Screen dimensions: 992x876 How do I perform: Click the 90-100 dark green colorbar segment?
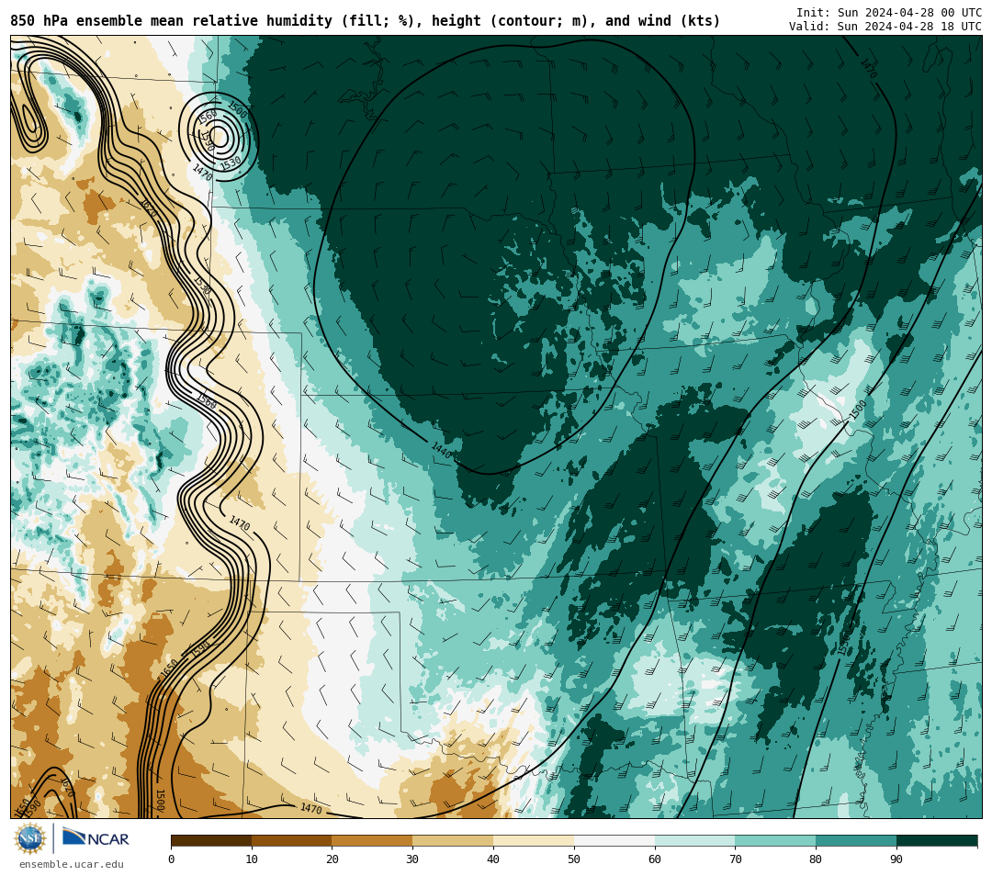pyautogui.click(x=937, y=841)
